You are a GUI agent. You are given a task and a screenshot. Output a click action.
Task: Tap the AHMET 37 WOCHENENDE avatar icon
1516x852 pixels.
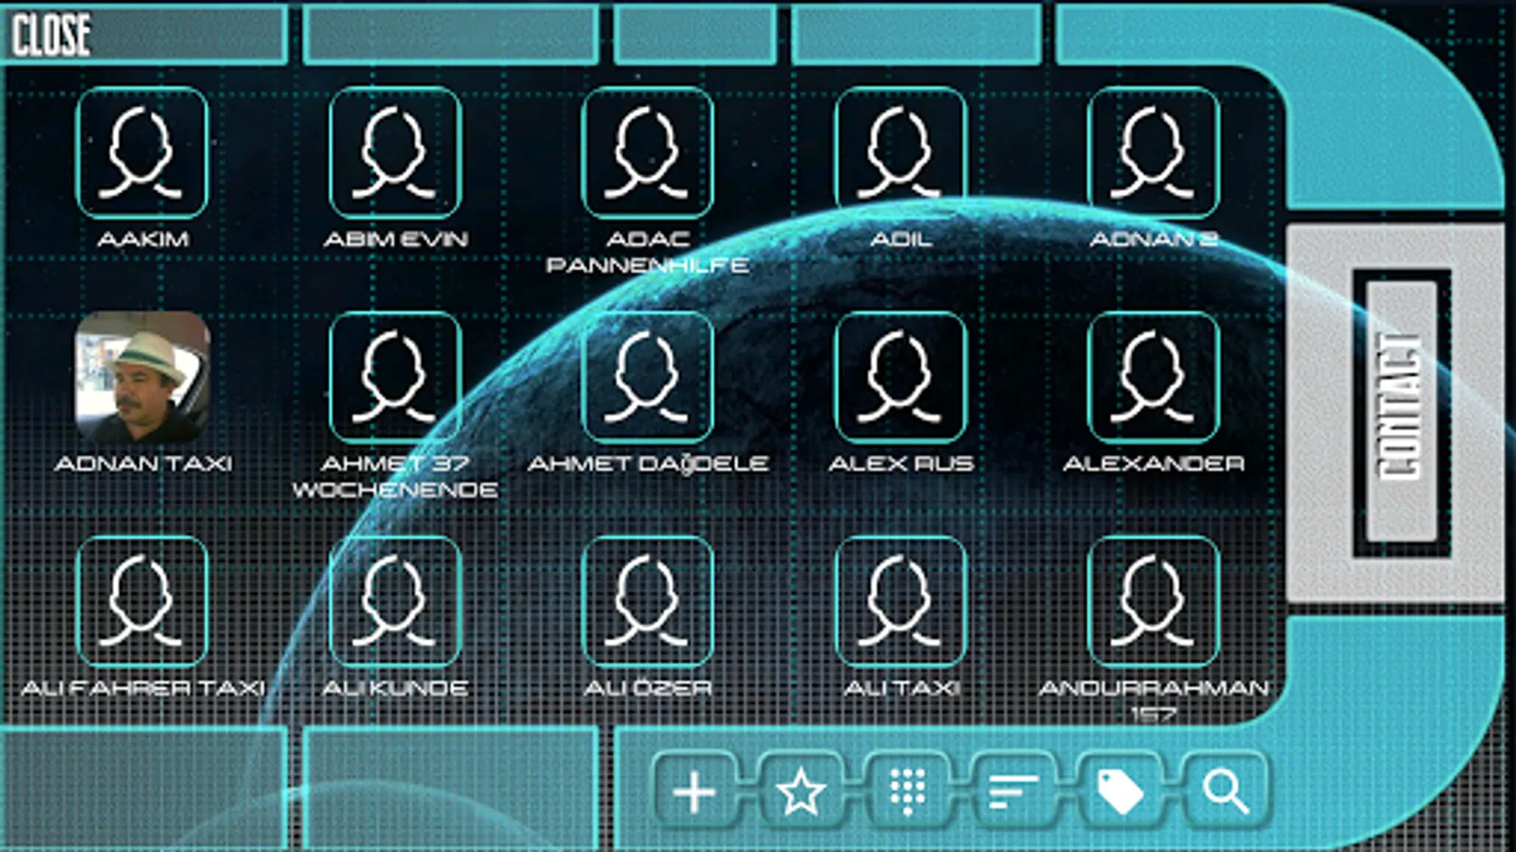pos(395,378)
